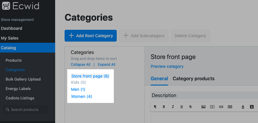Image resolution: width=258 pixels, height=123 pixels.
Task: Click the Ecwid shopping cart logo icon
Action: (6, 6)
